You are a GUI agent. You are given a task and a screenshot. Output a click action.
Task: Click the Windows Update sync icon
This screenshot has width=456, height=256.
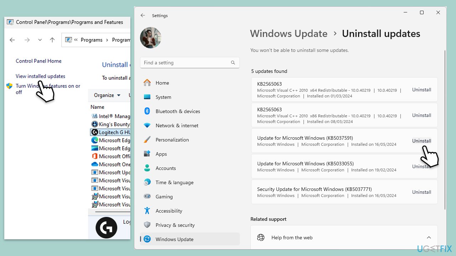(147, 239)
